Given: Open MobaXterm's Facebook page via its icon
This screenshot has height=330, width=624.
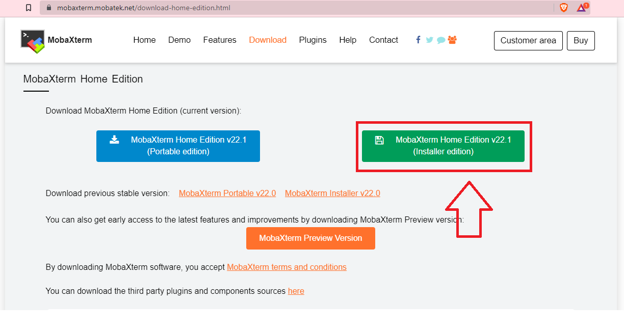Looking at the screenshot, I should [x=418, y=40].
